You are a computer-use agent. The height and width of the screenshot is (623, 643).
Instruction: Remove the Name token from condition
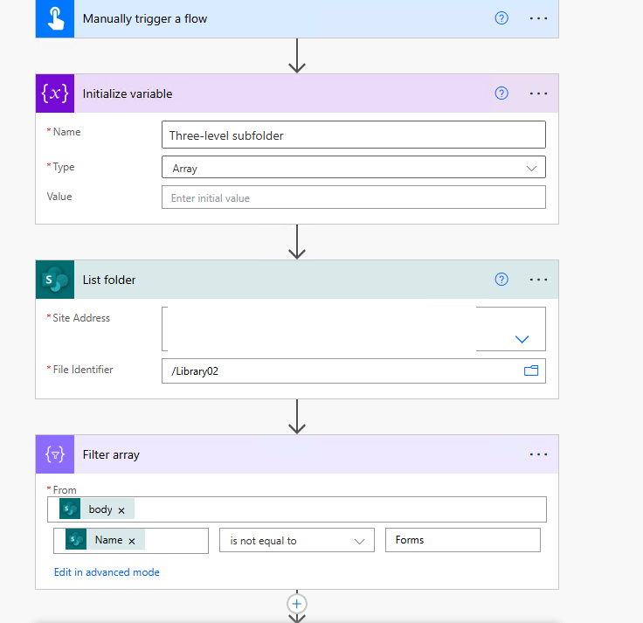[132, 542]
